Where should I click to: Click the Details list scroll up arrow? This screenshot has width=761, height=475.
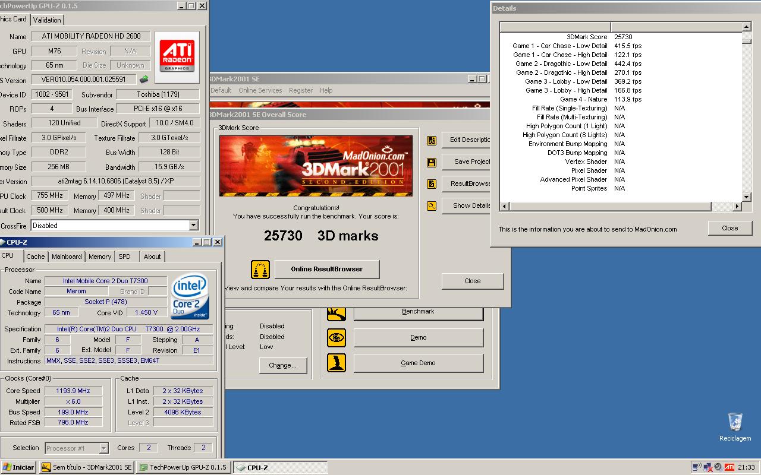[x=747, y=27]
